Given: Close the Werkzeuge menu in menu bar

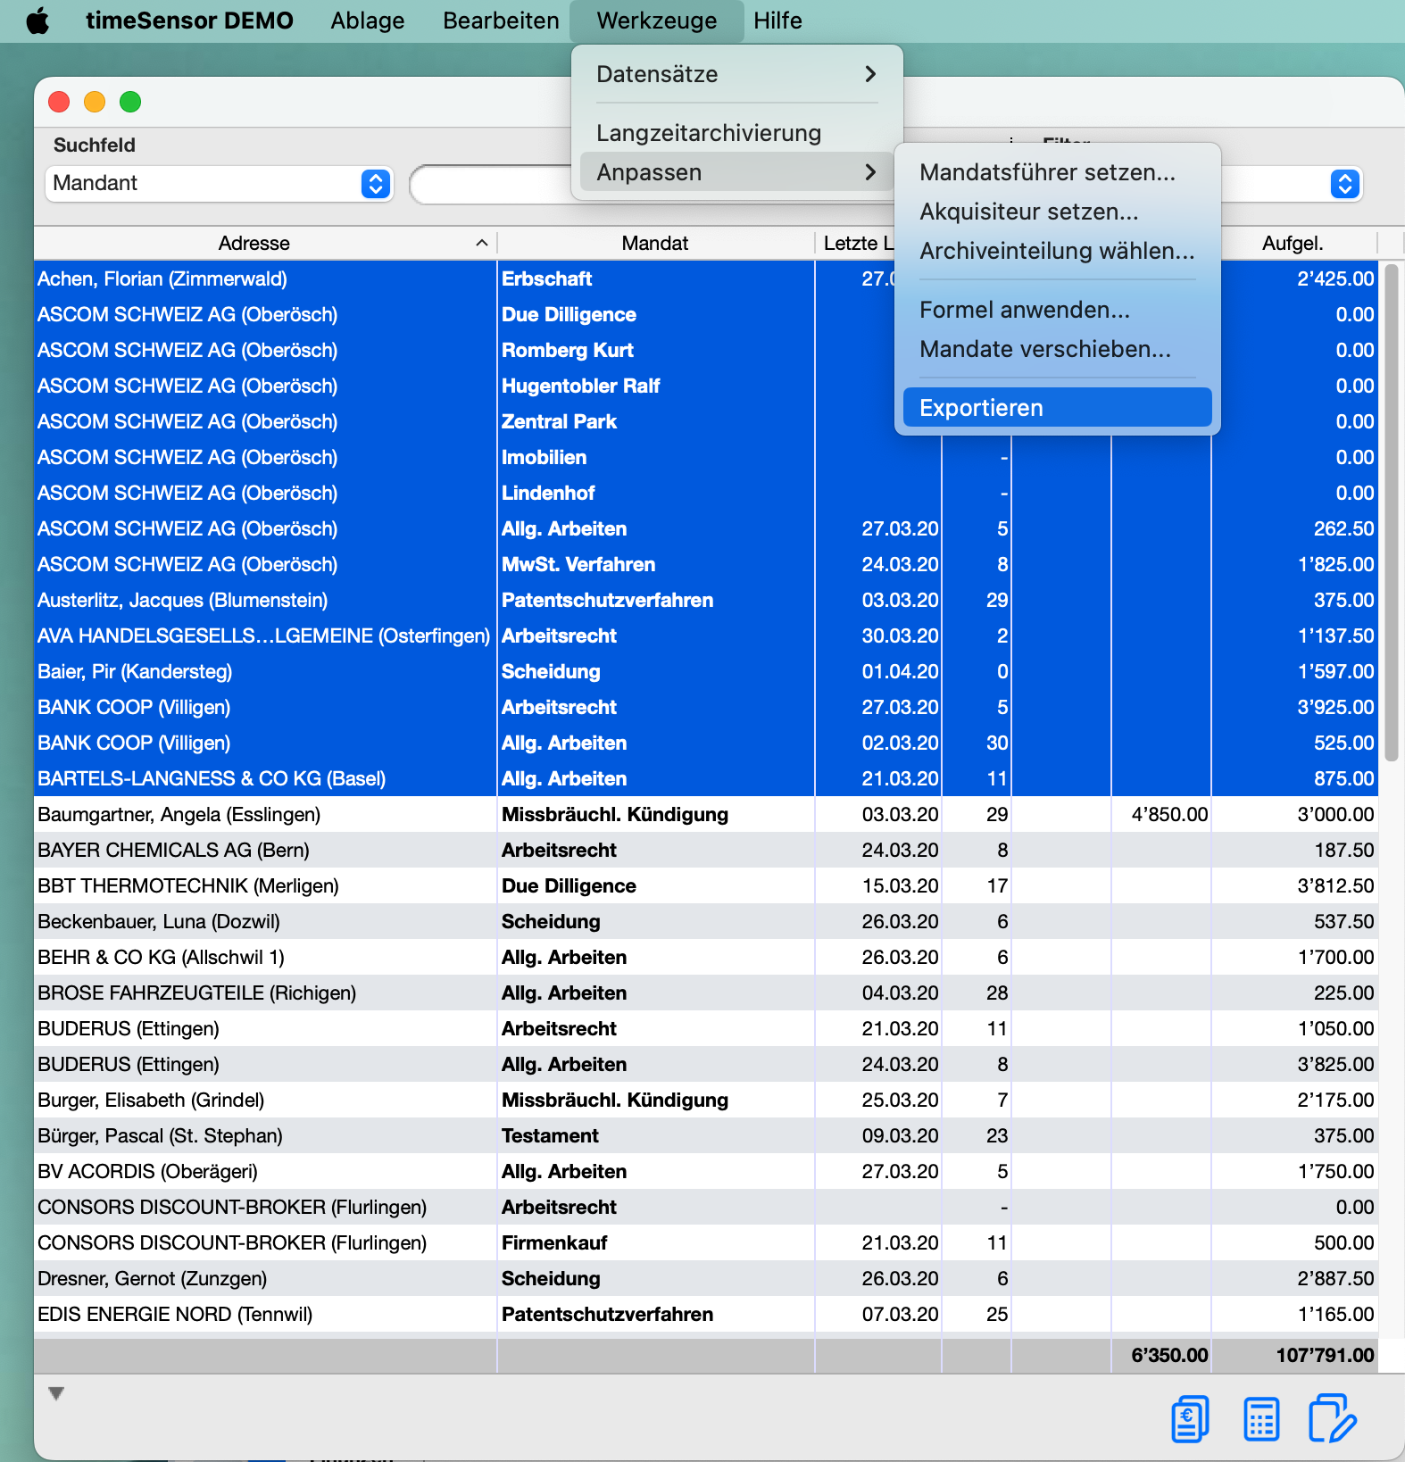Looking at the screenshot, I should (657, 21).
